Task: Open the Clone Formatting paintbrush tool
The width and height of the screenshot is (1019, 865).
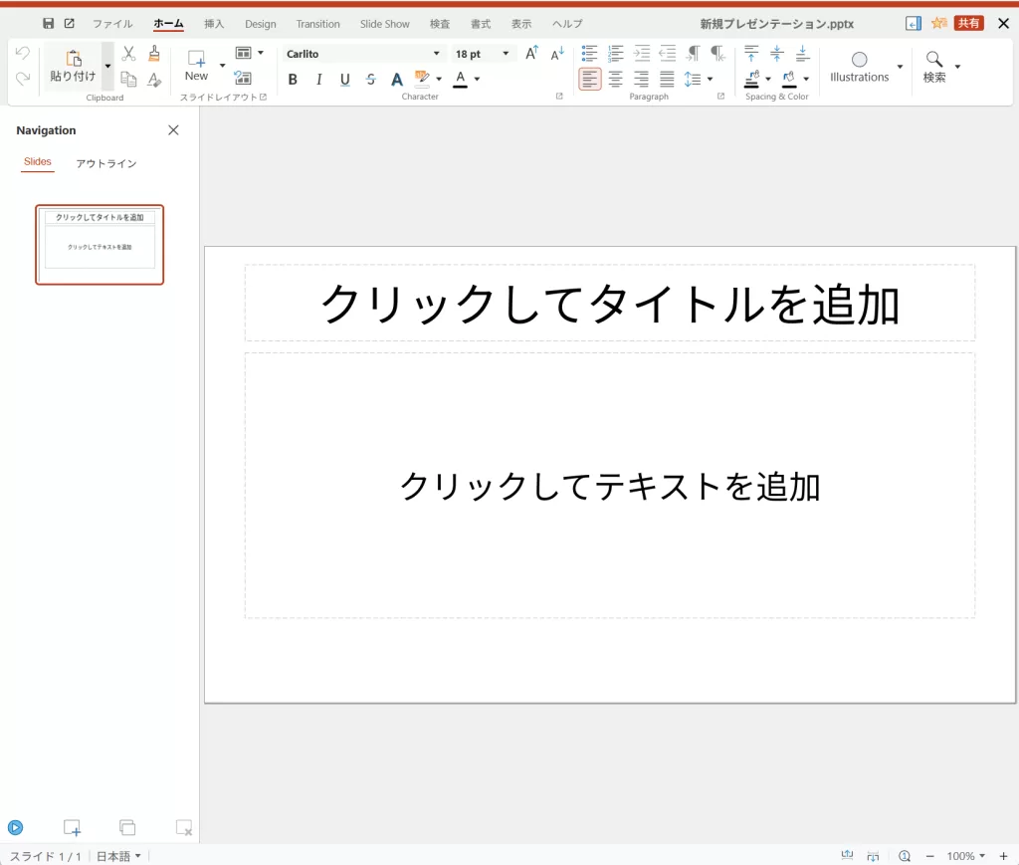Action: click(154, 51)
